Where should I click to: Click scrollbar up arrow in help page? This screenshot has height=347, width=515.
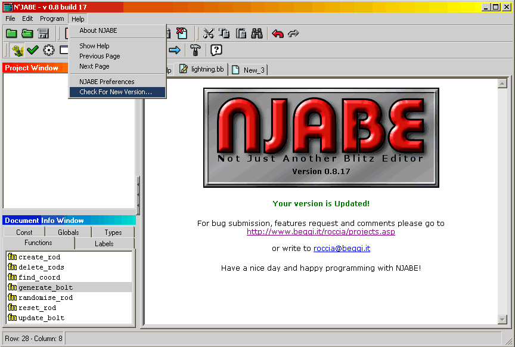coord(502,83)
